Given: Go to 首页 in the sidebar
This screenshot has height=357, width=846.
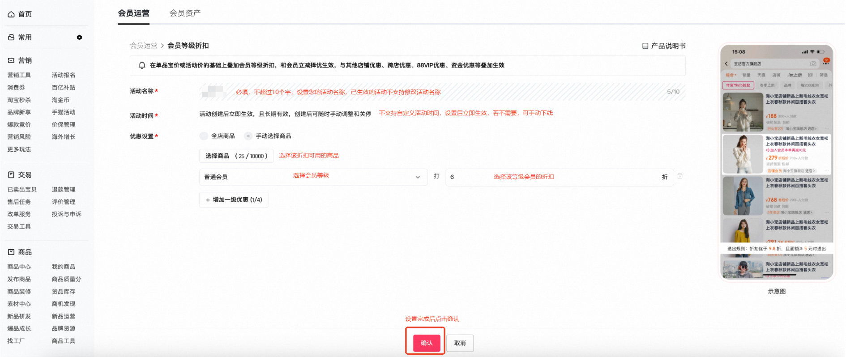Looking at the screenshot, I should (x=25, y=14).
